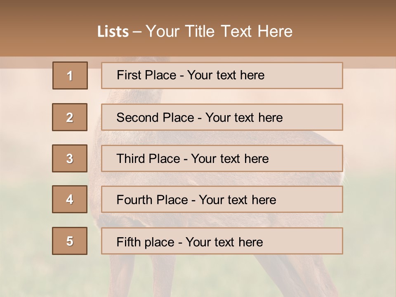
Task: Click the number 5 box
Action: 70,241
